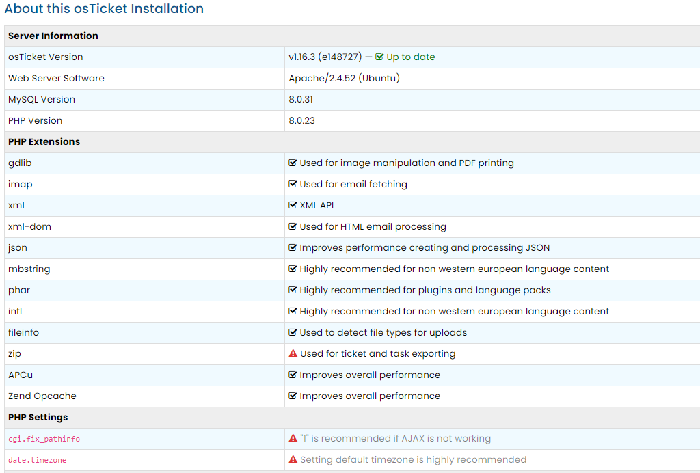Click the checkmark in the json row
Screen dimensions: 700x473
[x=293, y=248]
